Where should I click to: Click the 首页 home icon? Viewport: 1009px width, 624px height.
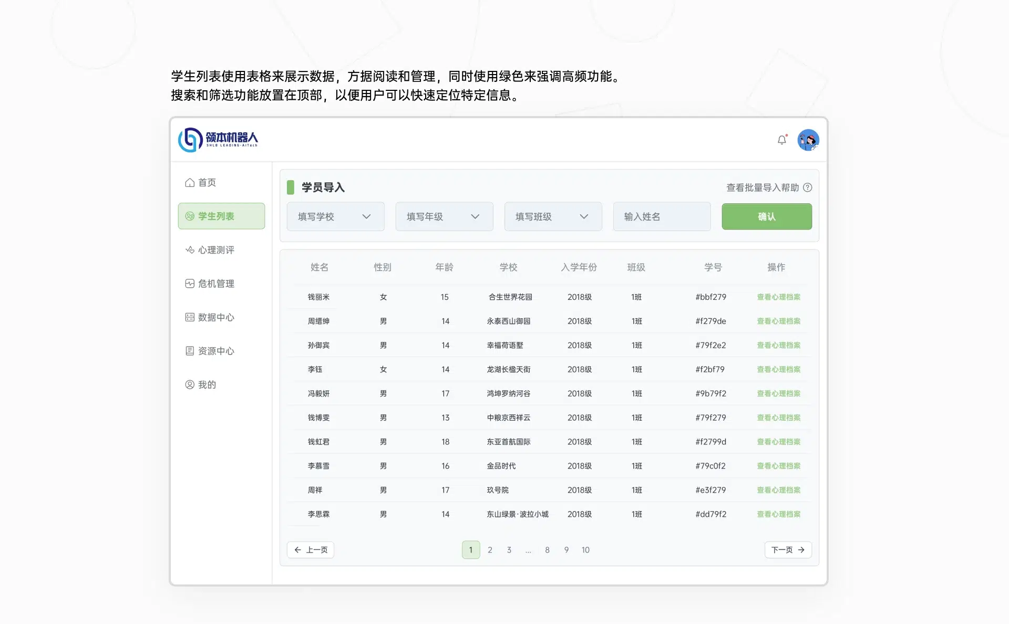[x=190, y=183]
